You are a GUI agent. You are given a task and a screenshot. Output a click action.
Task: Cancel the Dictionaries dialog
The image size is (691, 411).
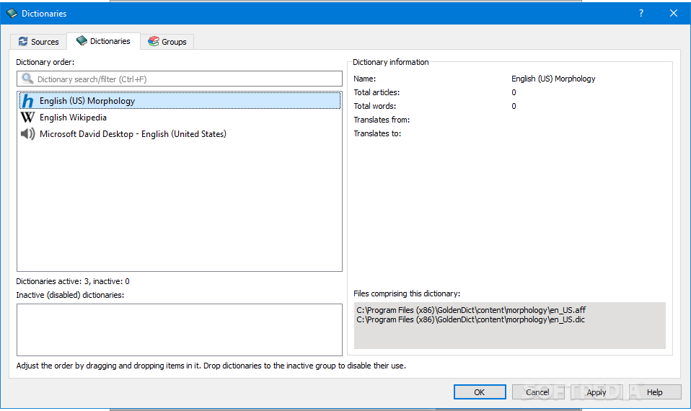pyautogui.click(x=537, y=392)
